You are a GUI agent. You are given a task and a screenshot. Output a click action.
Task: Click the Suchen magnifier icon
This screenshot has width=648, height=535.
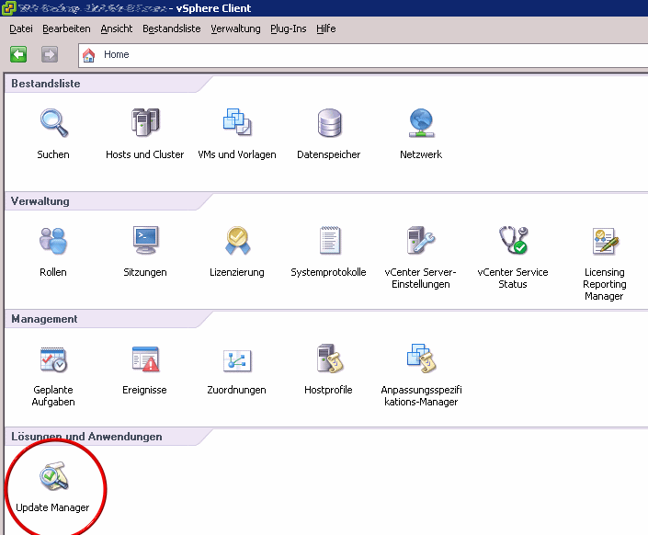click(x=53, y=123)
